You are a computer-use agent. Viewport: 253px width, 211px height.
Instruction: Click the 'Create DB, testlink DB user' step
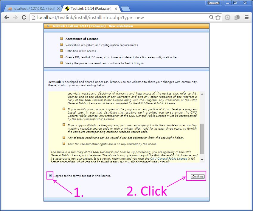click(121, 57)
